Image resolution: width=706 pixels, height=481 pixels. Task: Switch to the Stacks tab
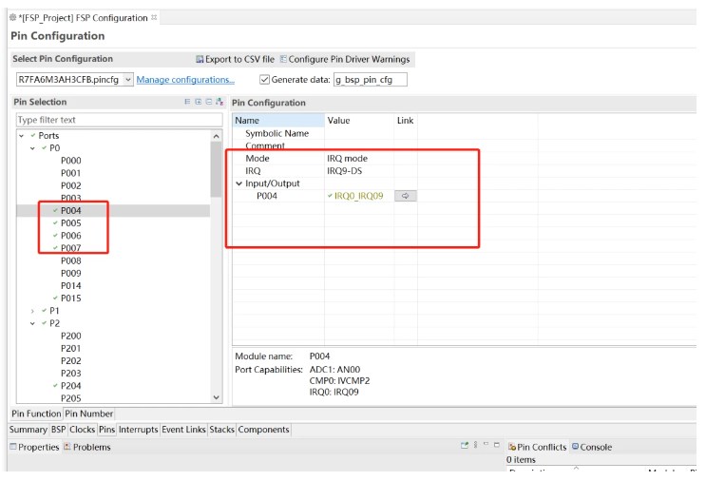pyautogui.click(x=222, y=430)
